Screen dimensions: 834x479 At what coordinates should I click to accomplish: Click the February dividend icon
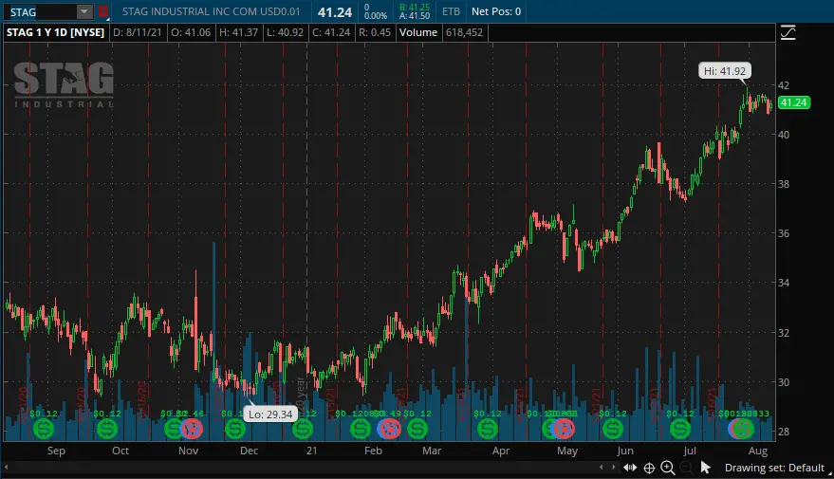pos(361,429)
